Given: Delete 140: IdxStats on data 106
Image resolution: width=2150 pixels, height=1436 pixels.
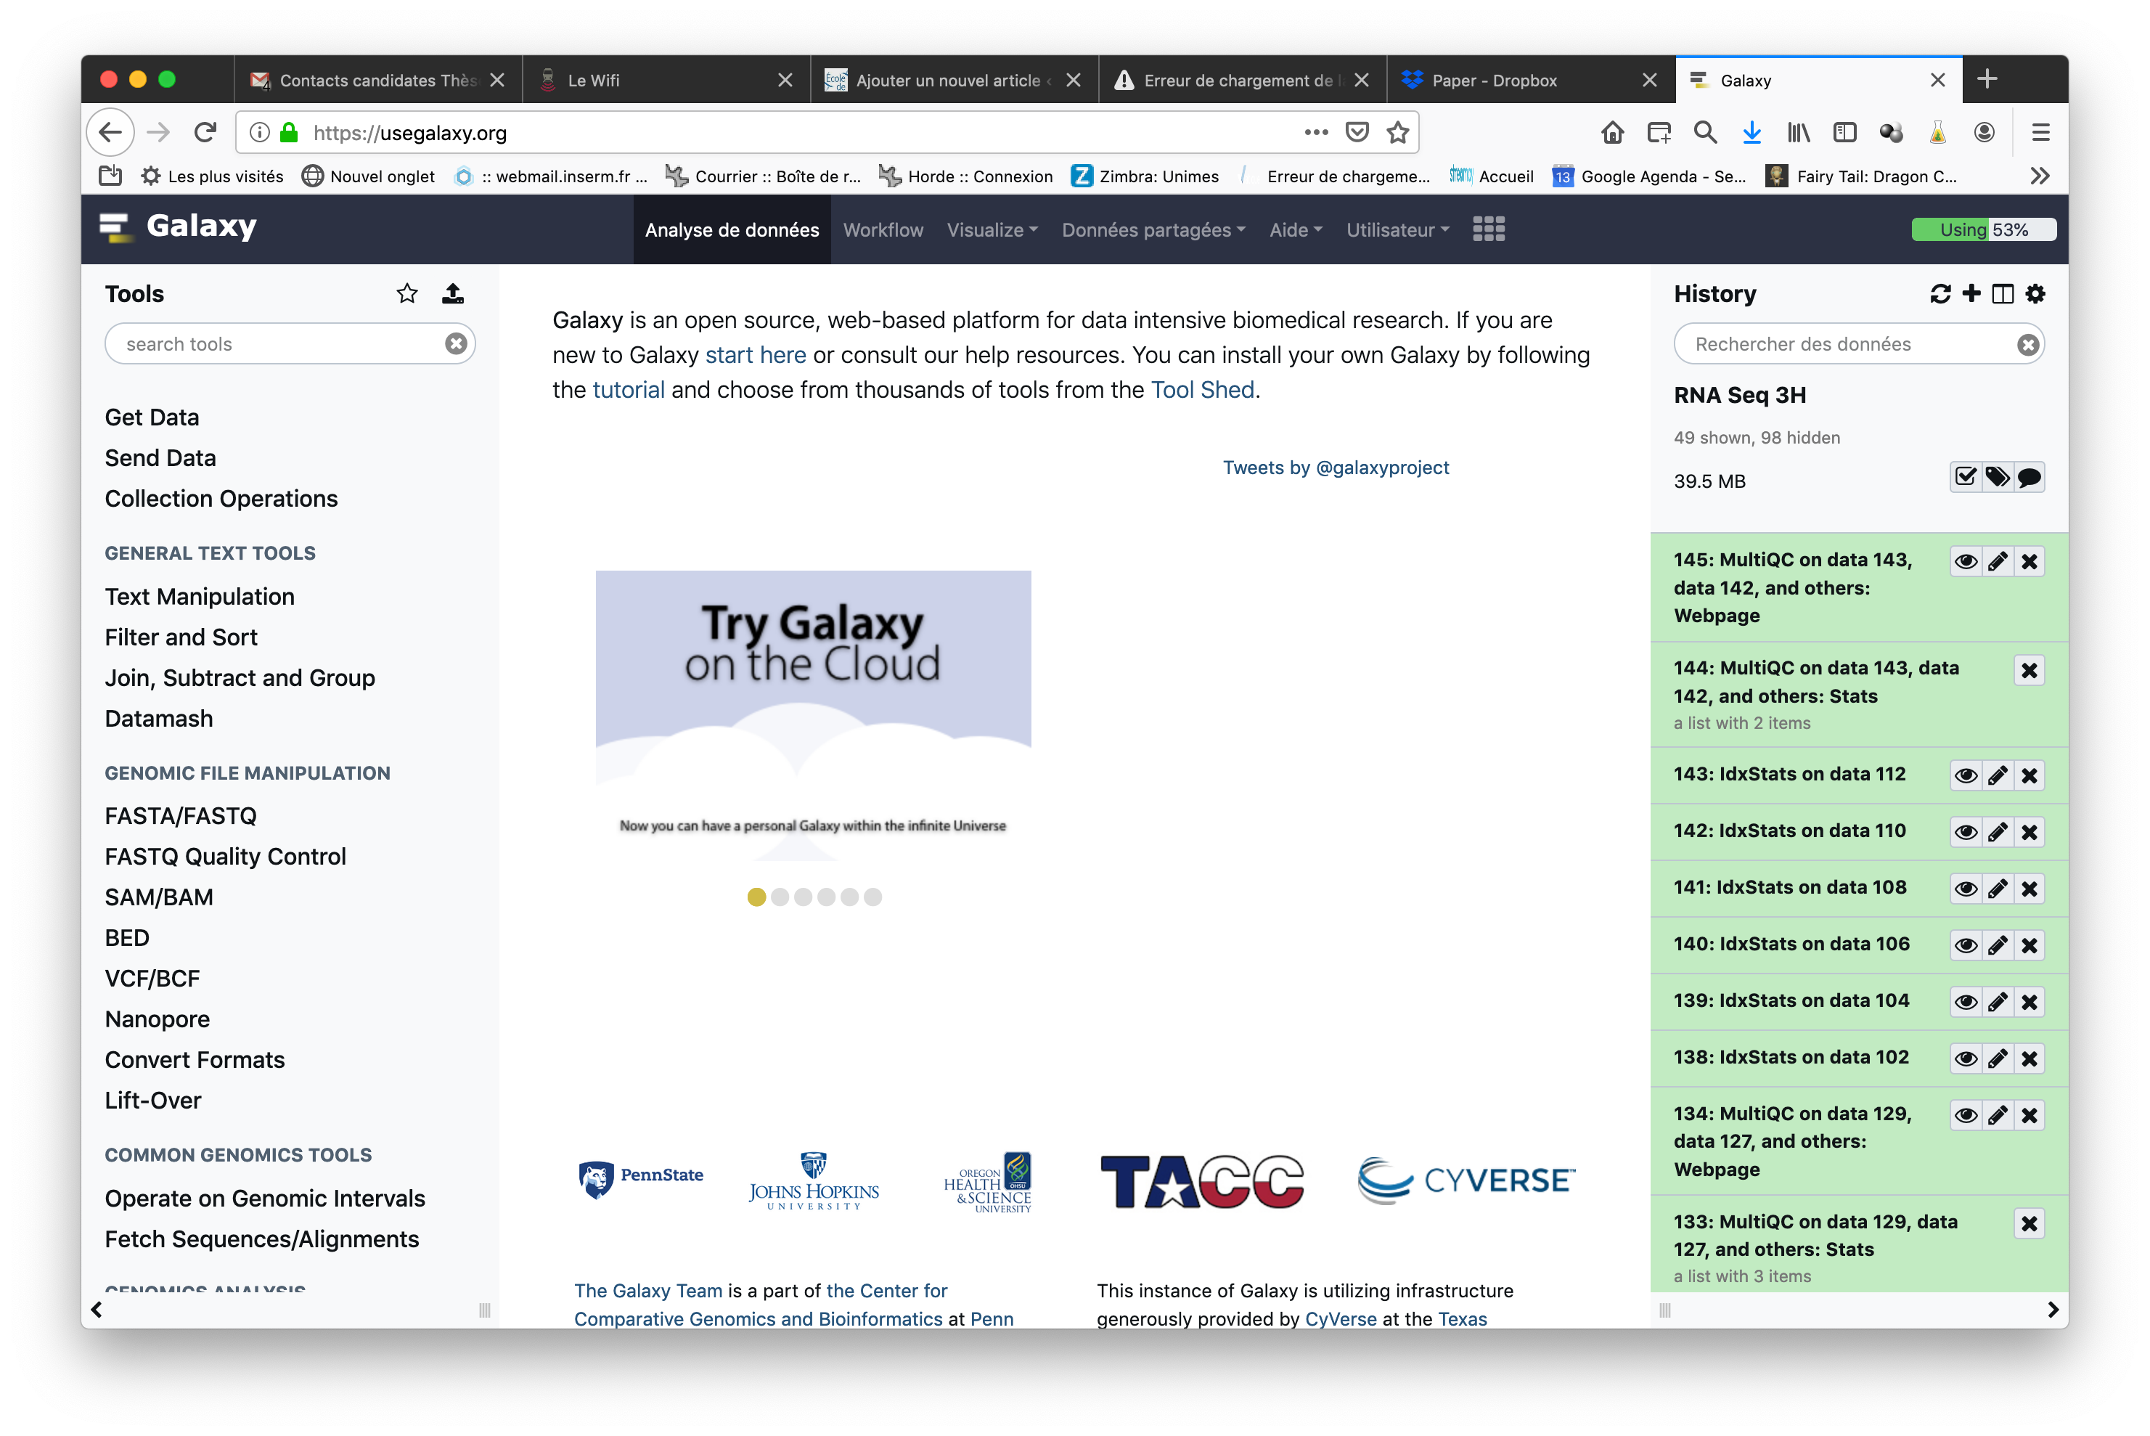Looking at the screenshot, I should (x=2029, y=945).
